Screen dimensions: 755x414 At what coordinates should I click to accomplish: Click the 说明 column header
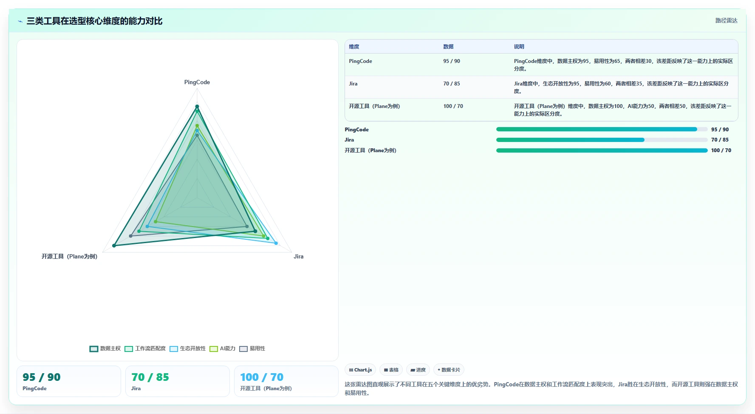(x=519, y=47)
